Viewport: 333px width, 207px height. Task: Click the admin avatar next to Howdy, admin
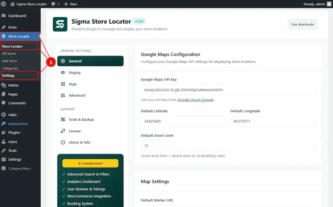(x=329, y=4)
